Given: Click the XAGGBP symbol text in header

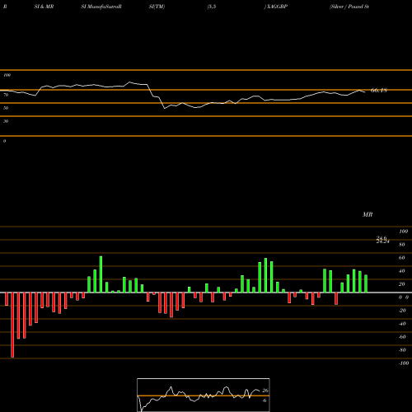Looking at the screenshot, I should tap(277, 7).
